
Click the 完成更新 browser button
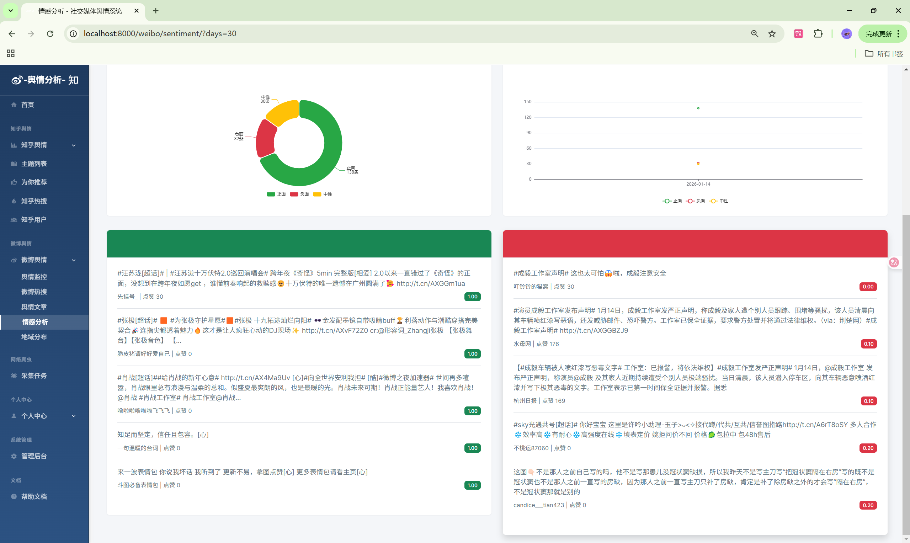(878, 34)
